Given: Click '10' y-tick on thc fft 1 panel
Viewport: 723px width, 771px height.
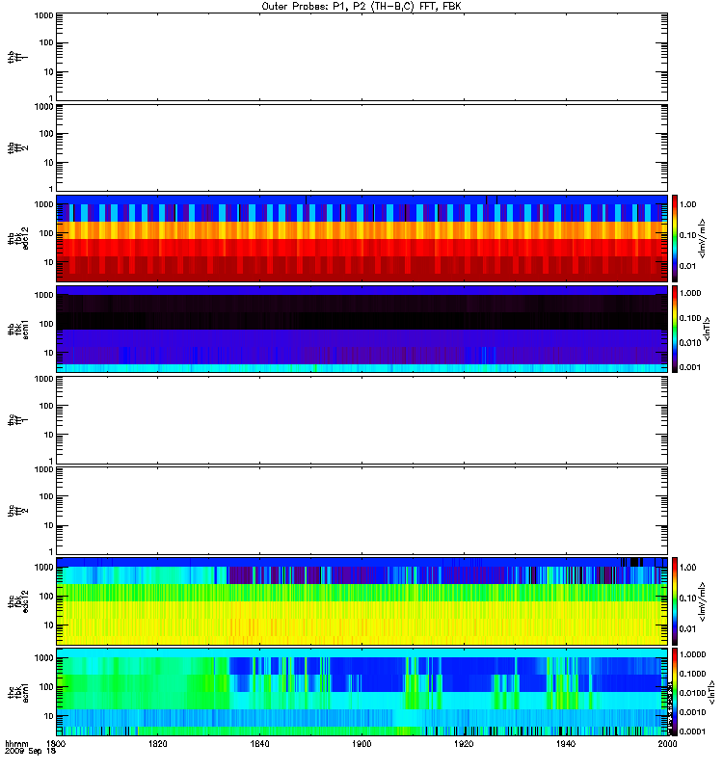Looking at the screenshot, I should (x=49, y=436).
